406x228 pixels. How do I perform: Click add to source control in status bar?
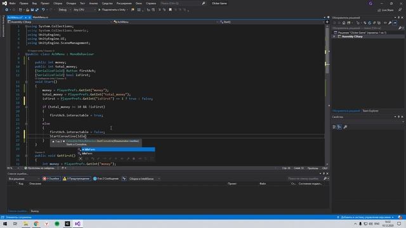click(x=365, y=217)
